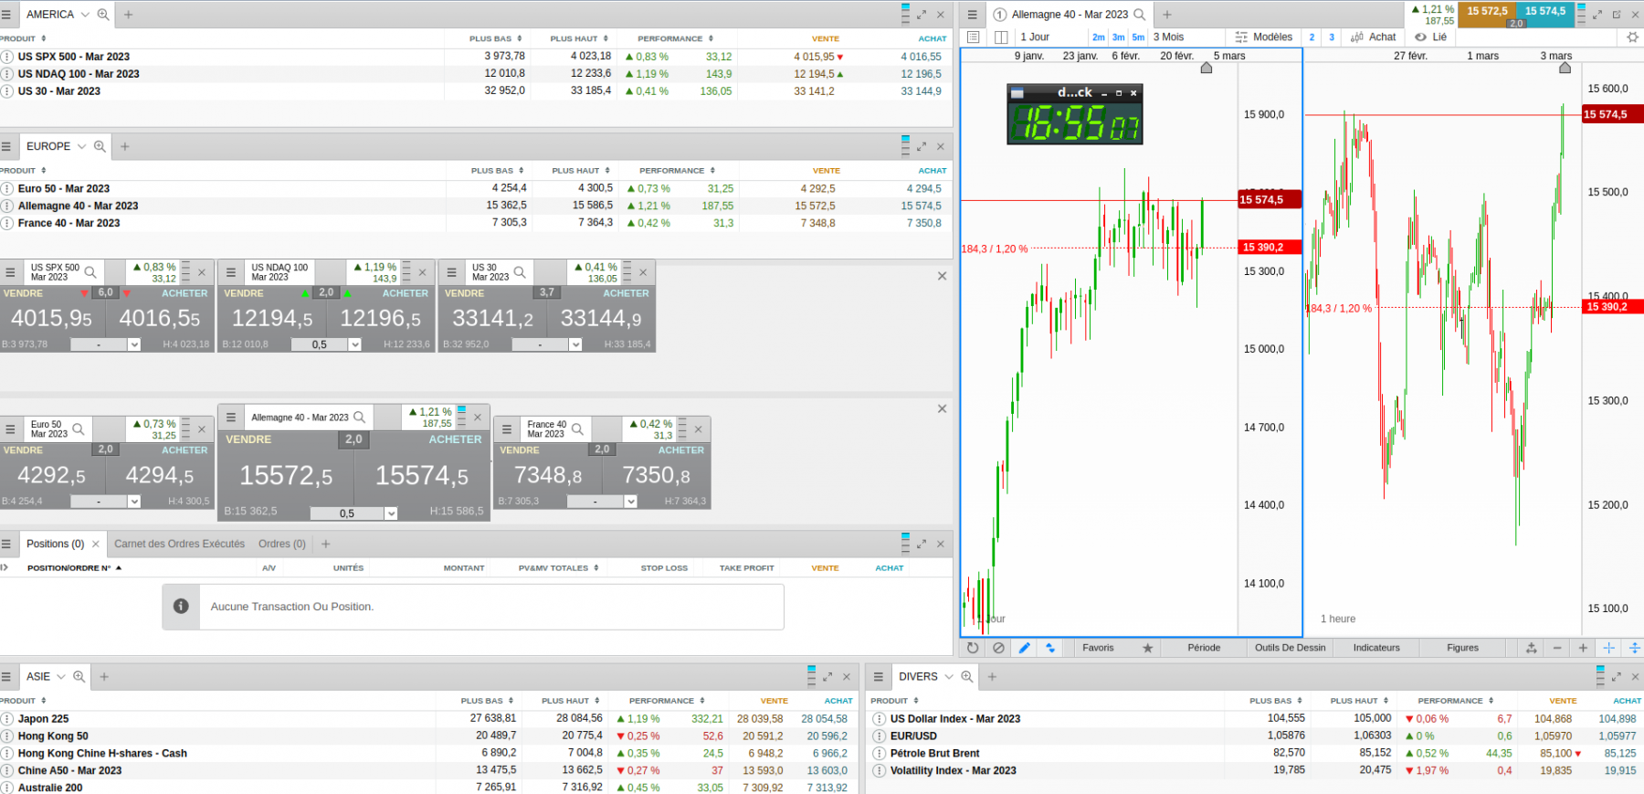Toggle the 2m timeframe button

pos(1099,37)
